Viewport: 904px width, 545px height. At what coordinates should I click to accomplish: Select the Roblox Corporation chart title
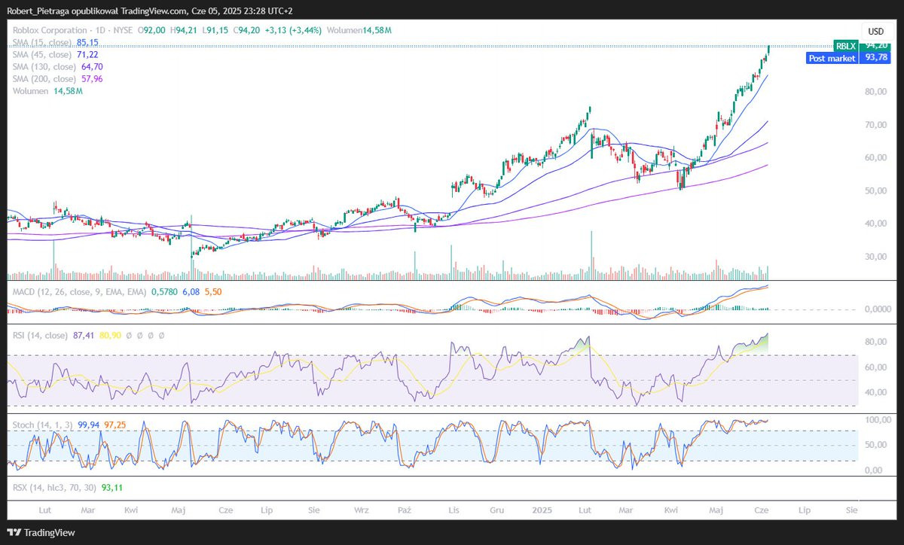coord(49,30)
